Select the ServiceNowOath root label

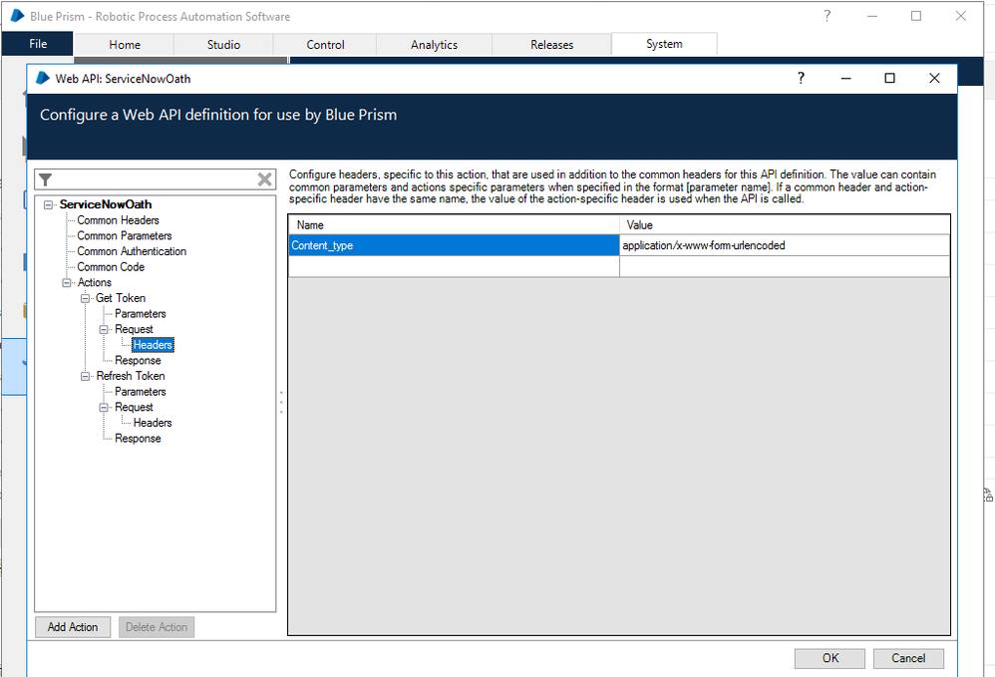click(x=106, y=204)
